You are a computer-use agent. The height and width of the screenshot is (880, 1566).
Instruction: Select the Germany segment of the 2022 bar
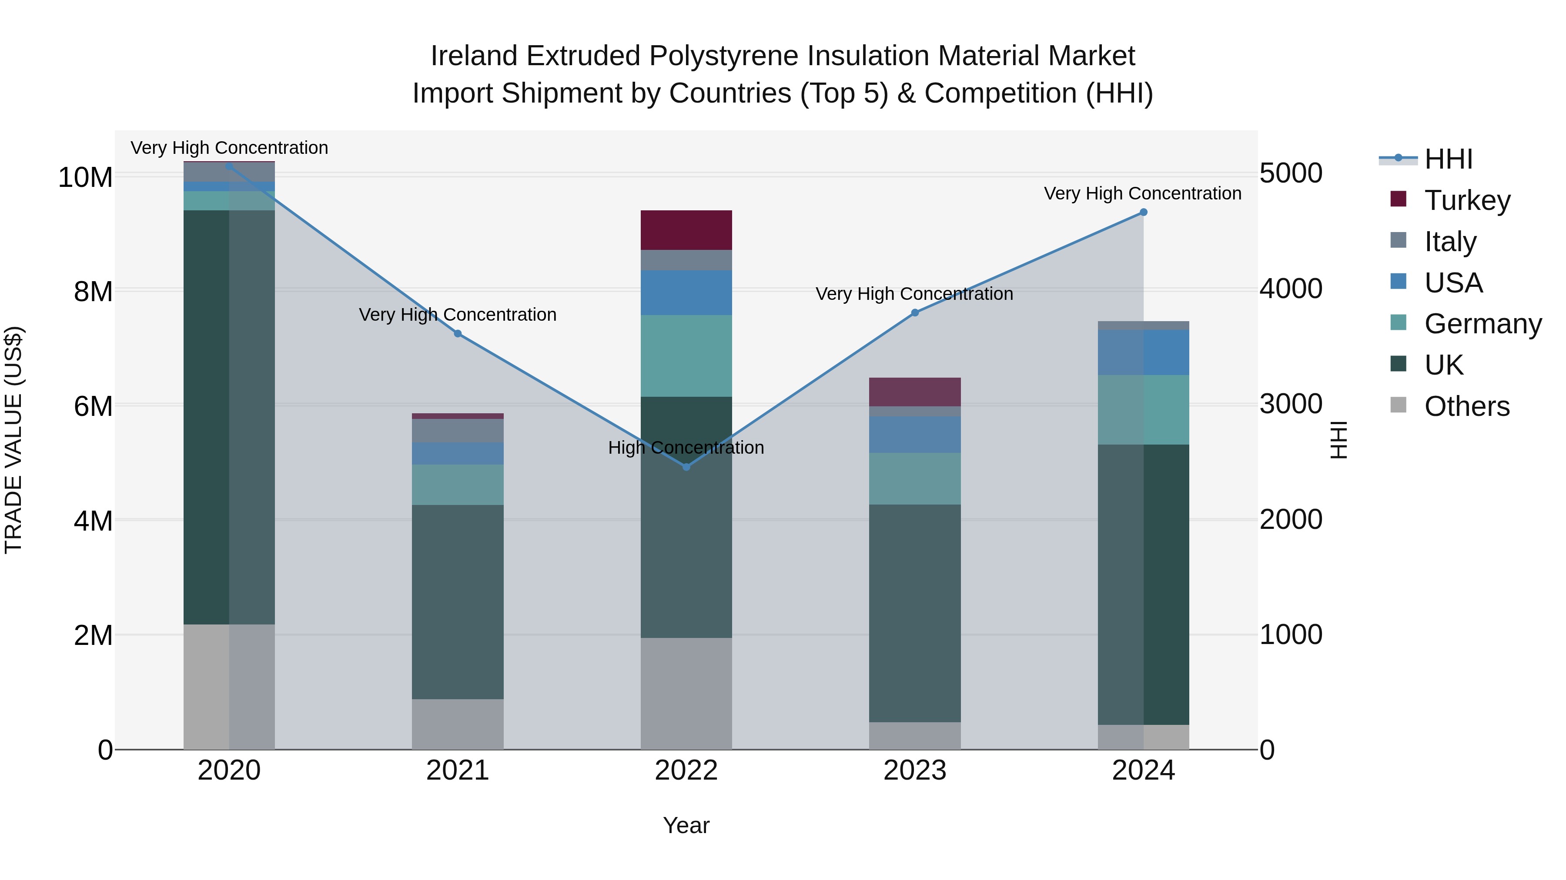coord(686,356)
